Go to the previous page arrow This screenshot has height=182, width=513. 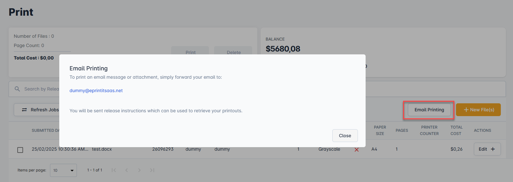tap(127, 170)
